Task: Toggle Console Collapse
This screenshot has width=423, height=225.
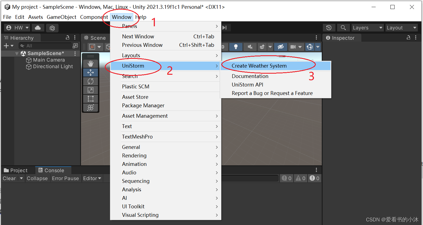Action: coord(37,178)
